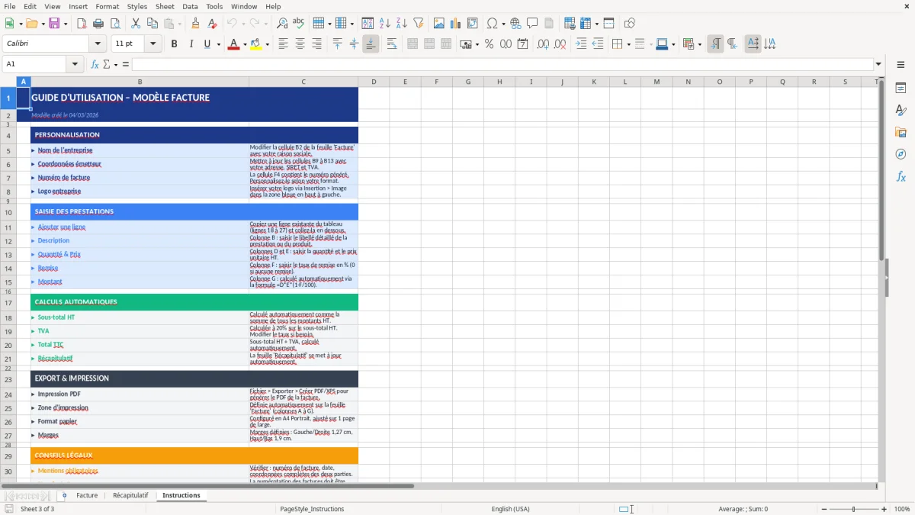This screenshot has height=515, width=915.
Task: Toggle Center Horizontally alignment
Action: click(x=300, y=44)
